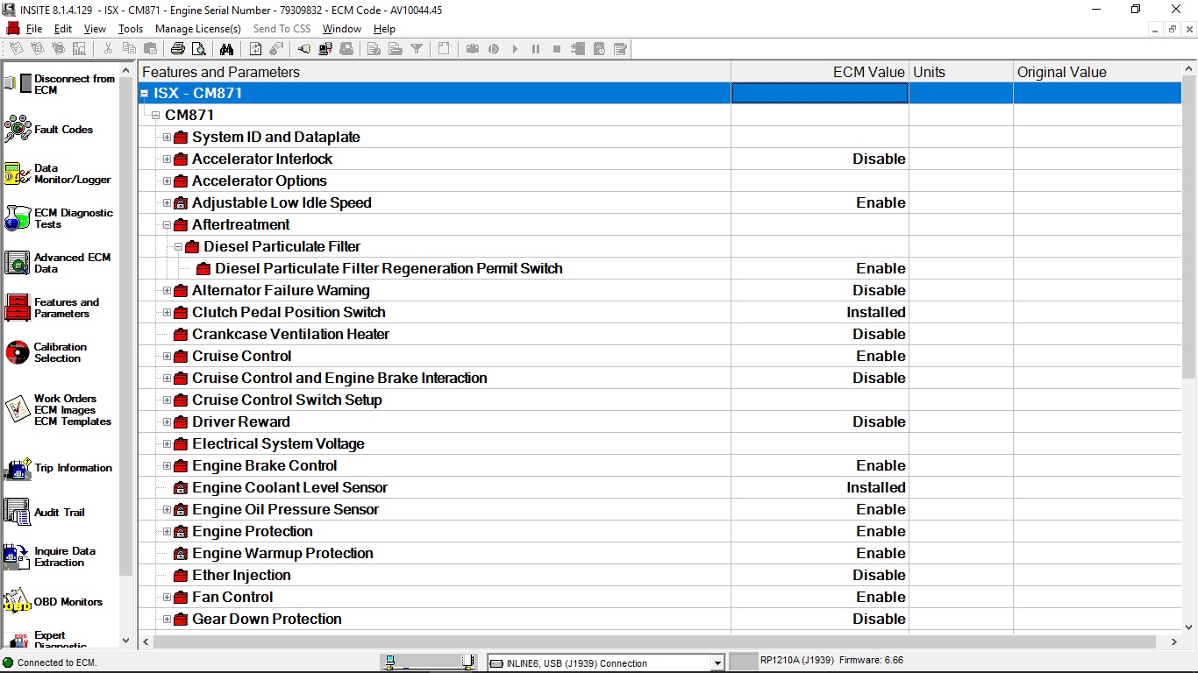Screen dimensions: 1198x673
Task: Click the Refresh toolbar icon
Action: click(x=255, y=49)
